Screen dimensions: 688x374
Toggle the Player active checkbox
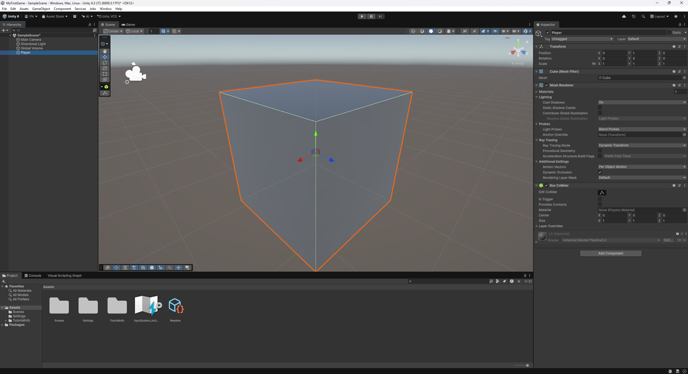548,32
